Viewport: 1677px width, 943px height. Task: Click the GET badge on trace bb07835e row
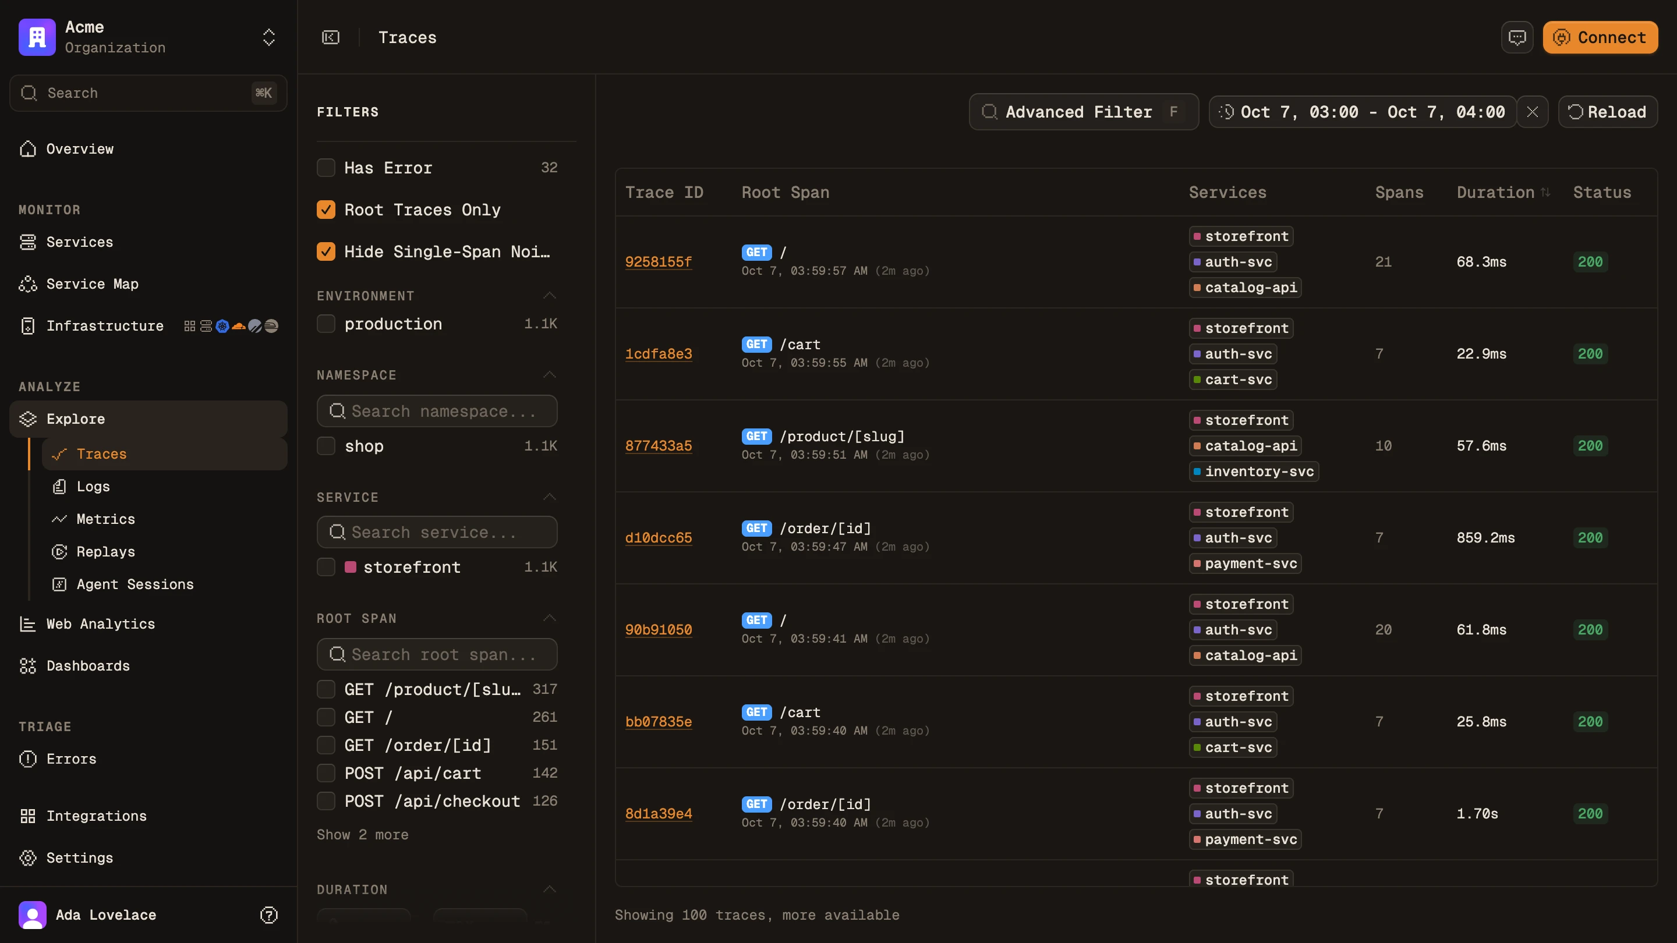pos(756,712)
